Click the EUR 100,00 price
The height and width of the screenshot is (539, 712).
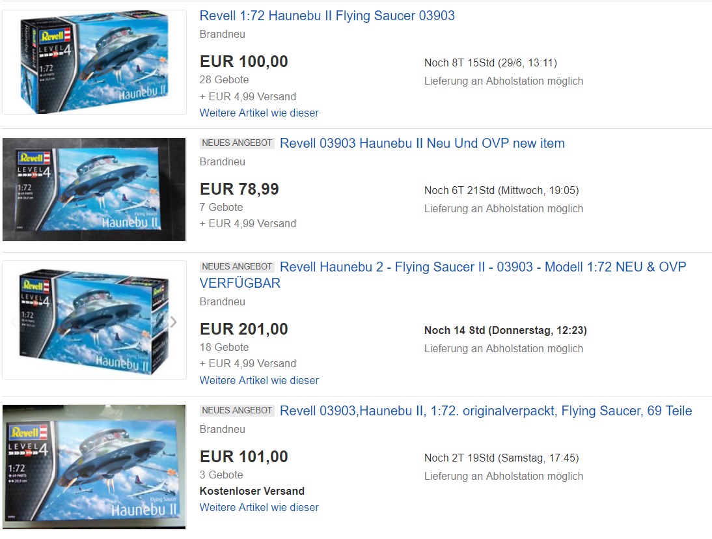(x=243, y=62)
